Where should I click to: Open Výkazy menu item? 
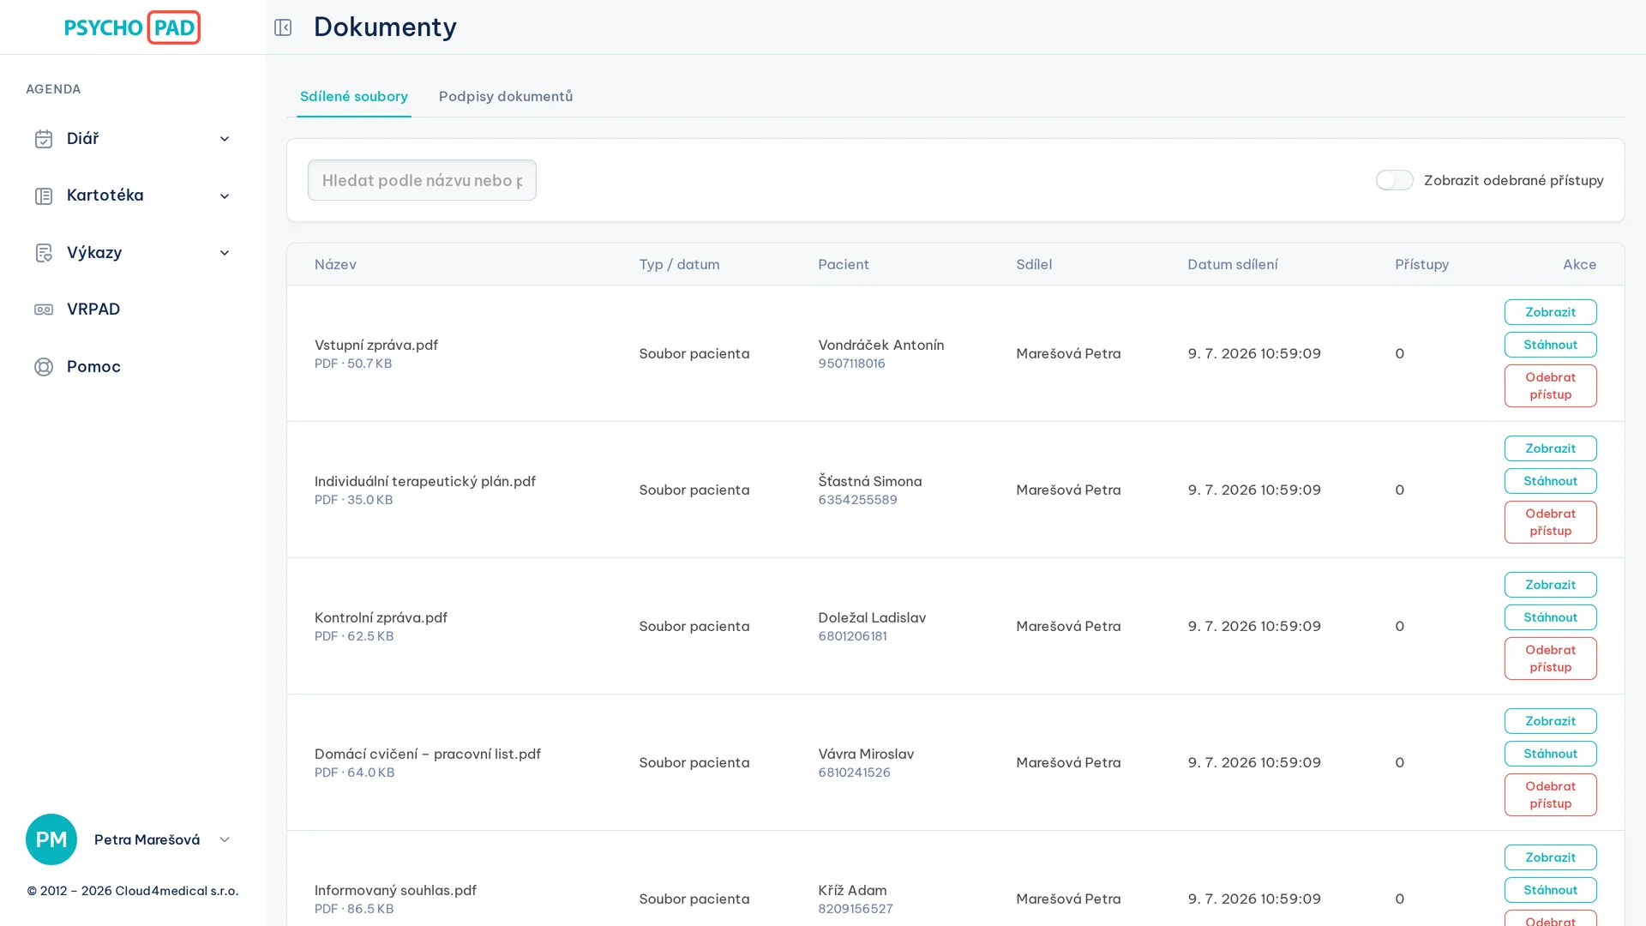tap(133, 253)
